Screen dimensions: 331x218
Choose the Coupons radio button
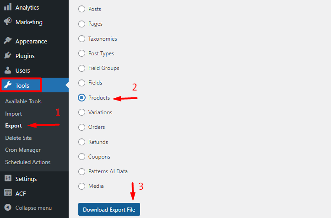pyautogui.click(x=82, y=157)
